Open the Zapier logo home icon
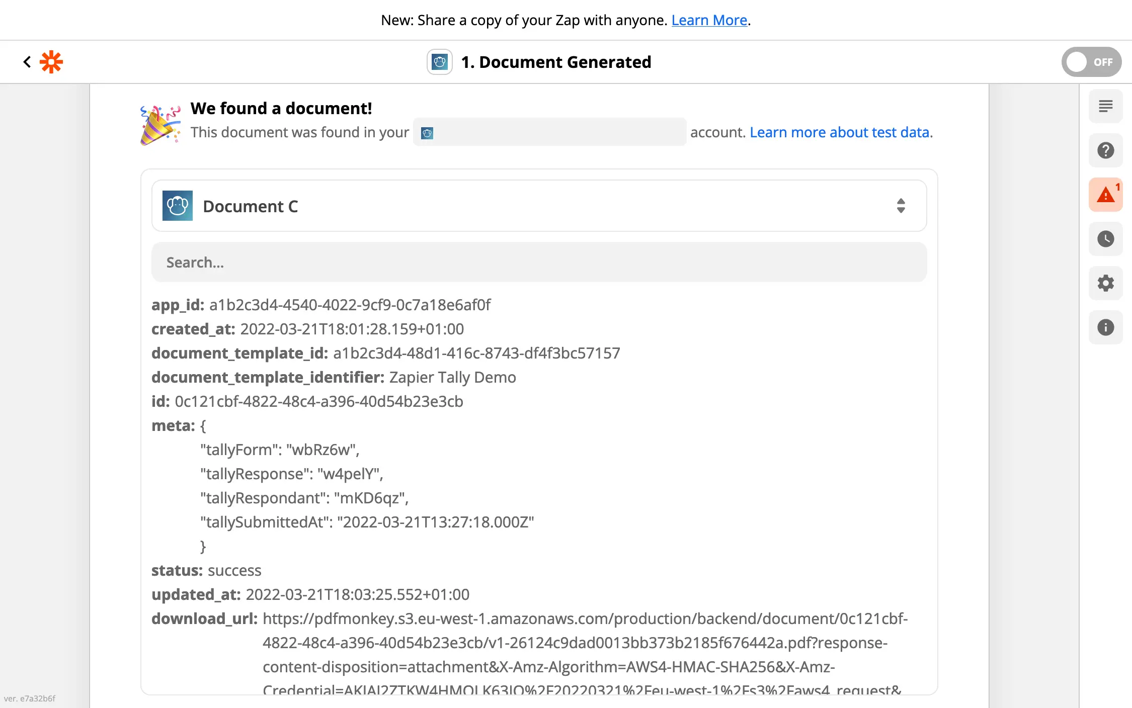The height and width of the screenshot is (708, 1132). pyautogui.click(x=51, y=62)
